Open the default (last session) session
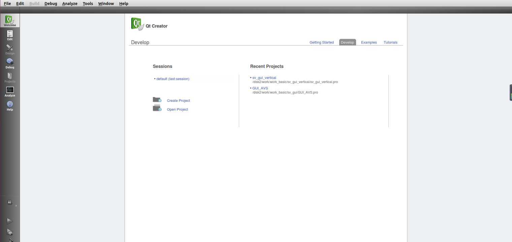 tap(173, 79)
